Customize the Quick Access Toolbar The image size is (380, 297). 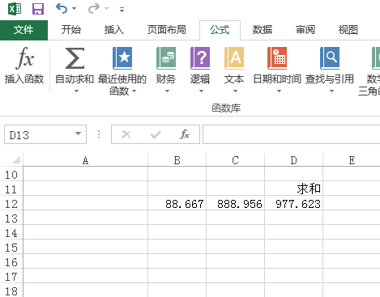point(122,10)
